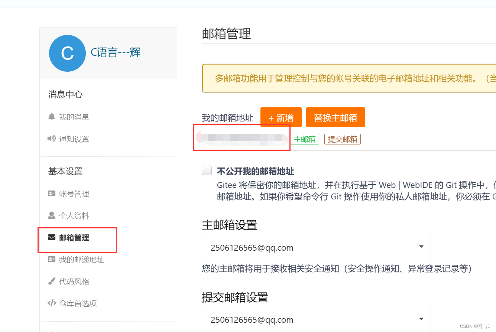The image size is (496, 332).
Task: Click the 主邮箱设置 section heading
Action: 229,225
